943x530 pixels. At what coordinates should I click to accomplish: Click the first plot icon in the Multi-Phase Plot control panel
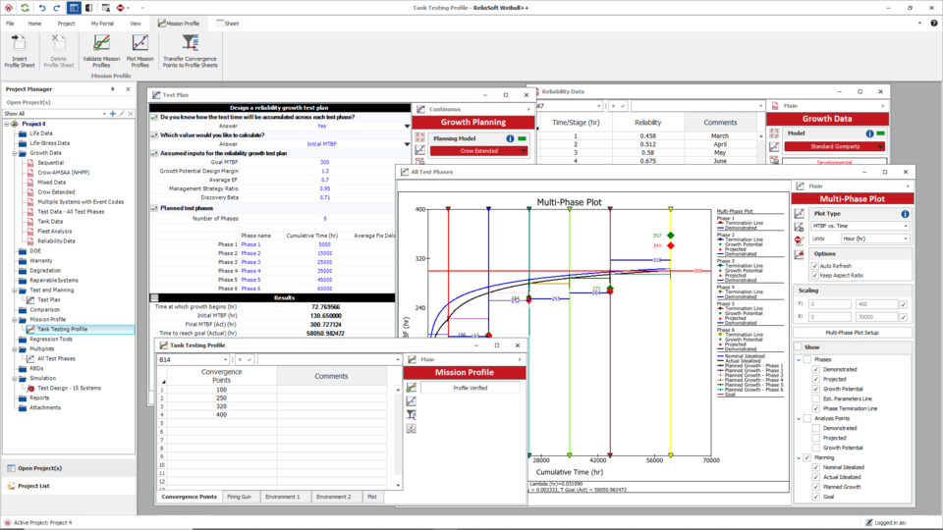pyautogui.click(x=799, y=213)
